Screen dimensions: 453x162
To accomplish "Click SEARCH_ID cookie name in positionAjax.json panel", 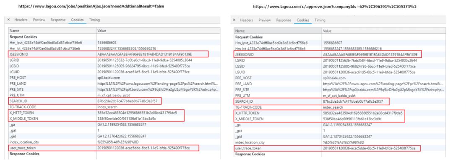I will [18, 101].
